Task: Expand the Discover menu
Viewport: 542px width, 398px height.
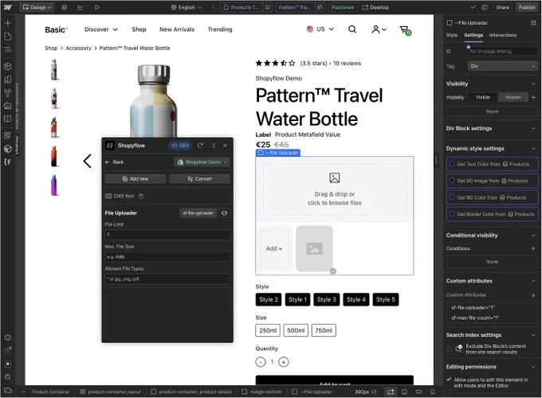Action: point(101,29)
